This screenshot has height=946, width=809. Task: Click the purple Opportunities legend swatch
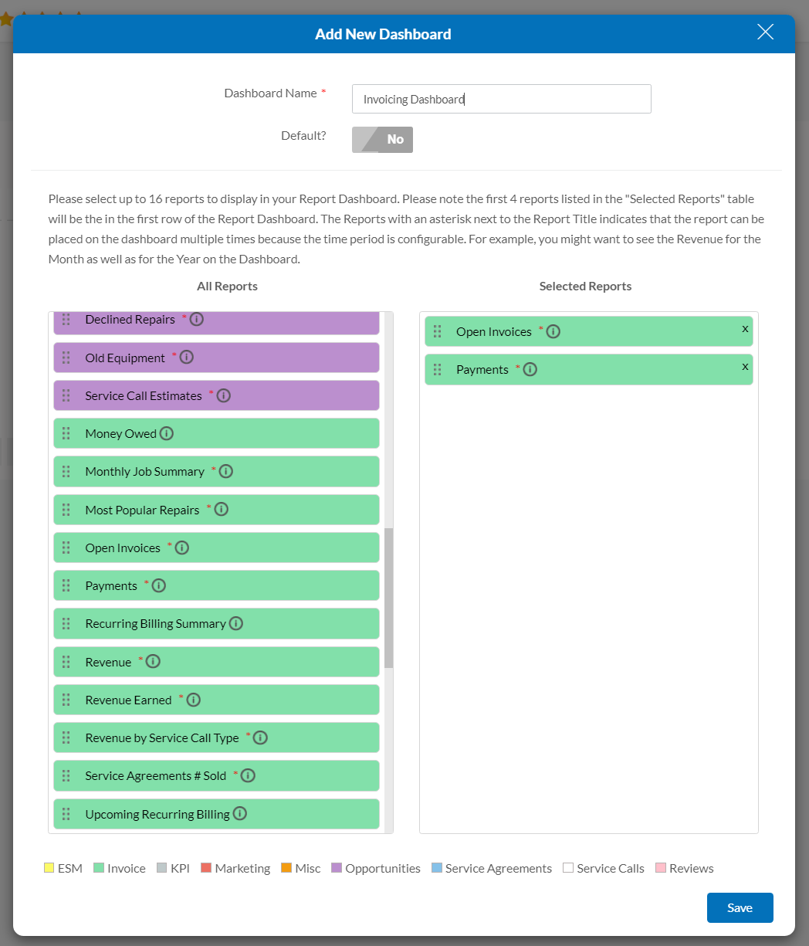(336, 868)
